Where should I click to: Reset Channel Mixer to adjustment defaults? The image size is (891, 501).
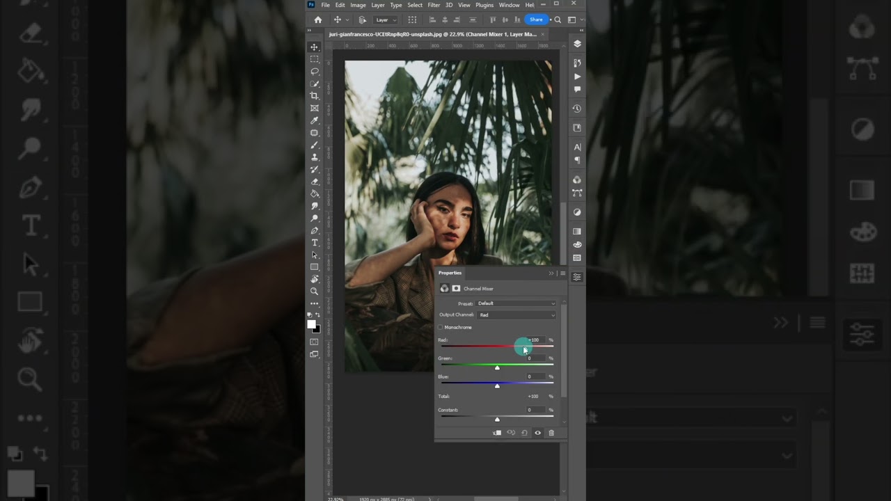pyautogui.click(x=524, y=433)
